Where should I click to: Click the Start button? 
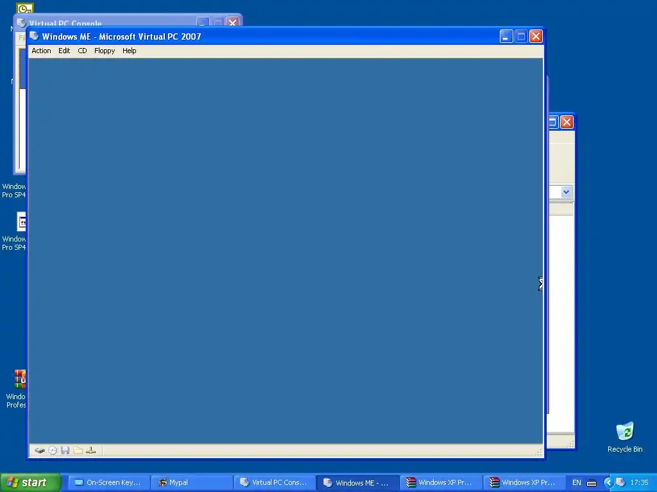click(30, 482)
